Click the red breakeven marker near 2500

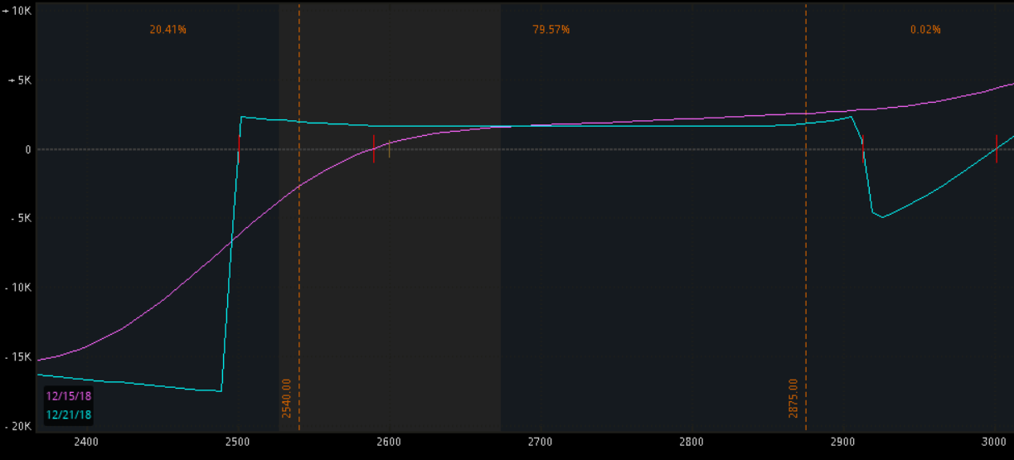(x=239, y=149)
